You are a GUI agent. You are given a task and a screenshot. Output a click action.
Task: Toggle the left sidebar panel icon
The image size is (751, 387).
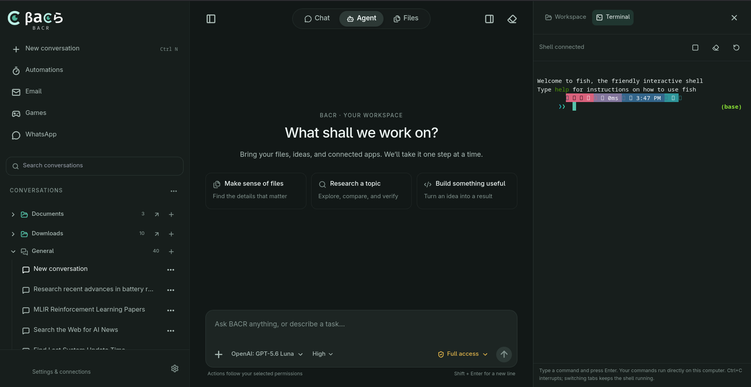(211, 19)
